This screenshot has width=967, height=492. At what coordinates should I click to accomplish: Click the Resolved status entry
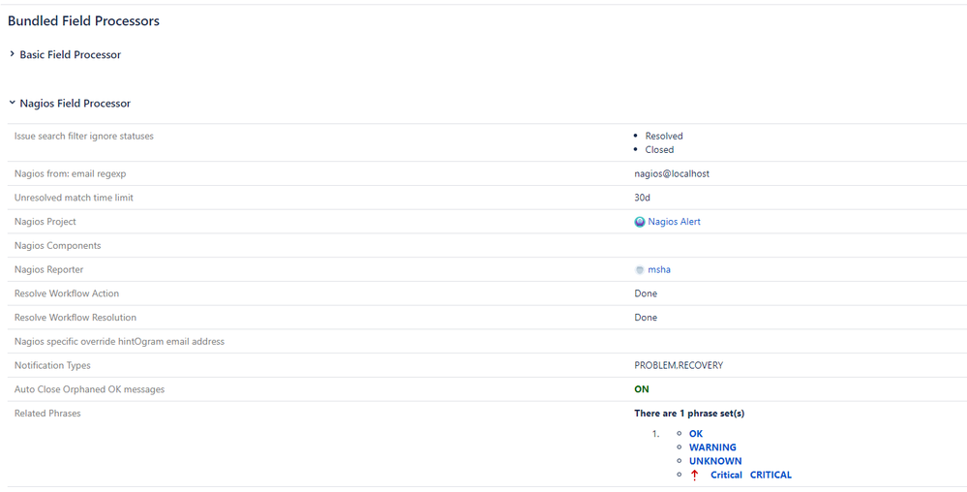pos(664,136)
